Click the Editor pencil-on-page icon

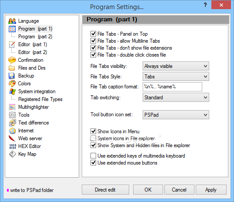pos(12,44)
